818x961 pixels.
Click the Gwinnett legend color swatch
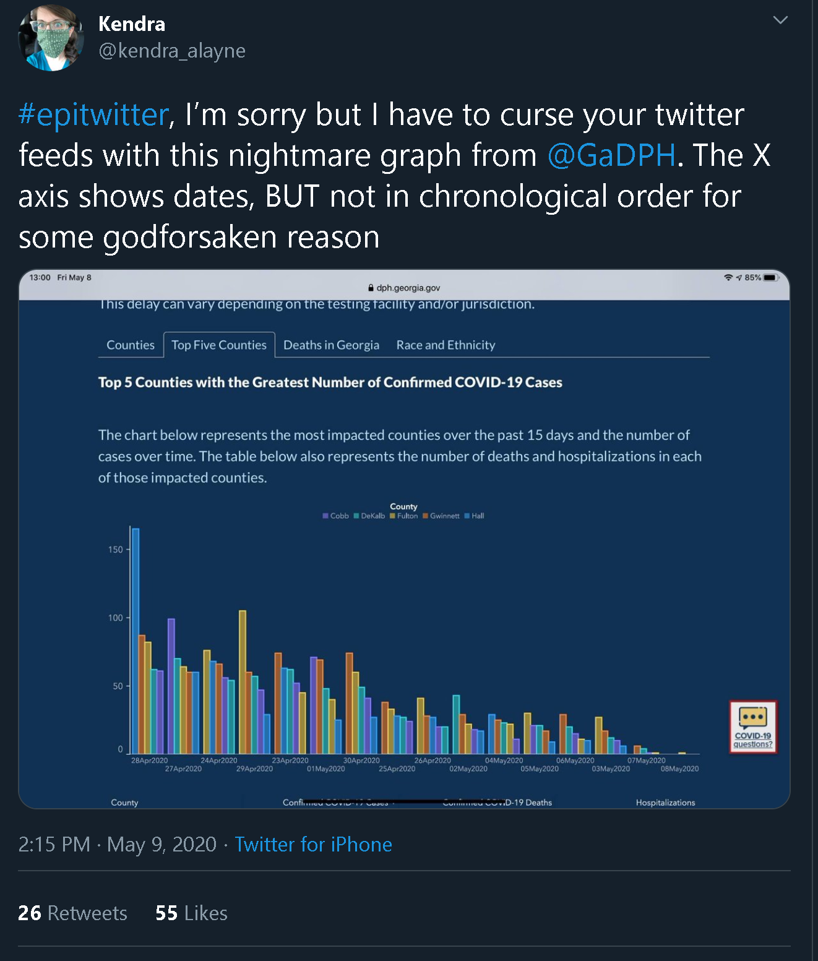[x=426, y=516]
